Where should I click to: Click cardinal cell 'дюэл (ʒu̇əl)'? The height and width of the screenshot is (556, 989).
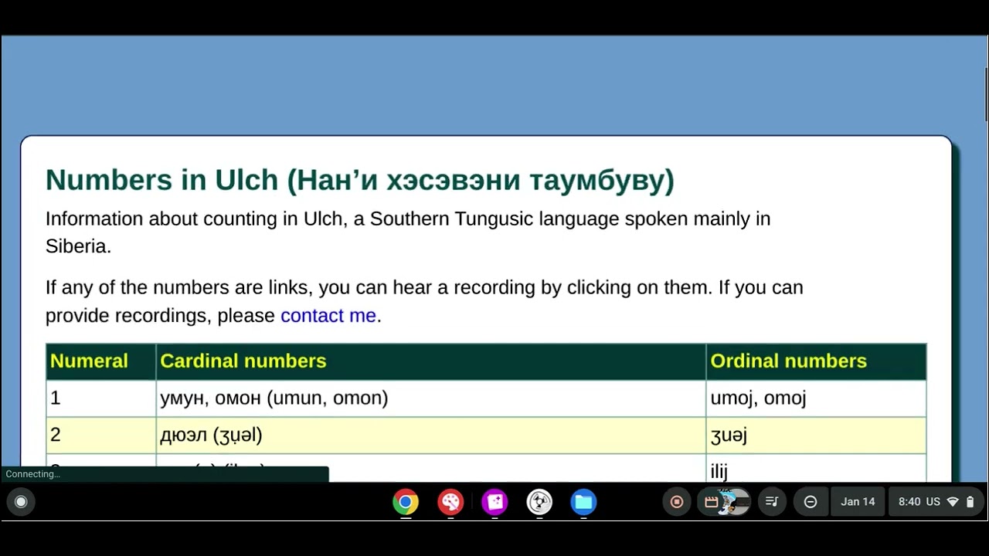431,436
